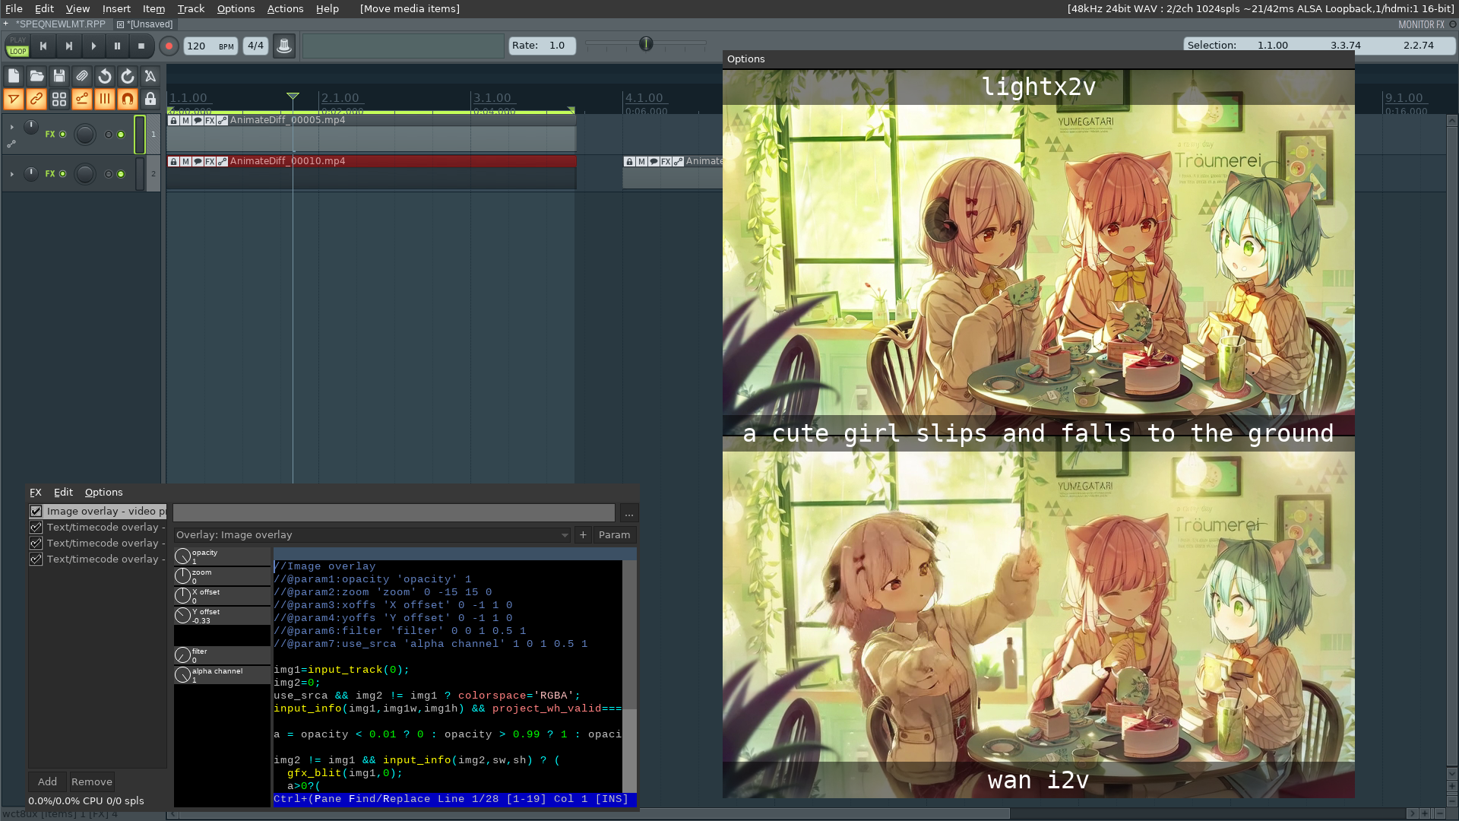
Task: Click the Add FX button
Action: pyautogui.click(x=47, y=781)
